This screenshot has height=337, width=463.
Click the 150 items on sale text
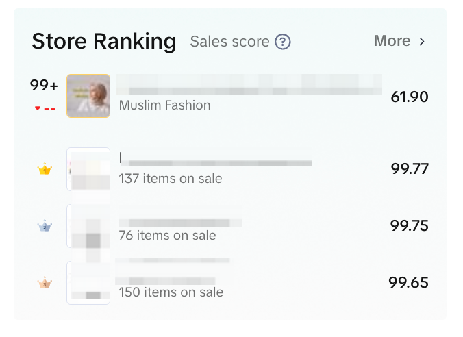[171, 292]
